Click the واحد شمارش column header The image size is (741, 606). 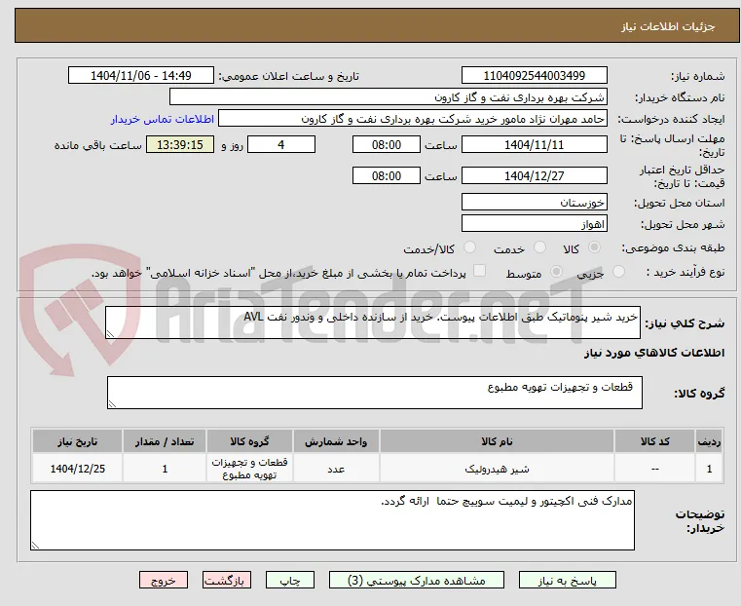tap(336, 441)
